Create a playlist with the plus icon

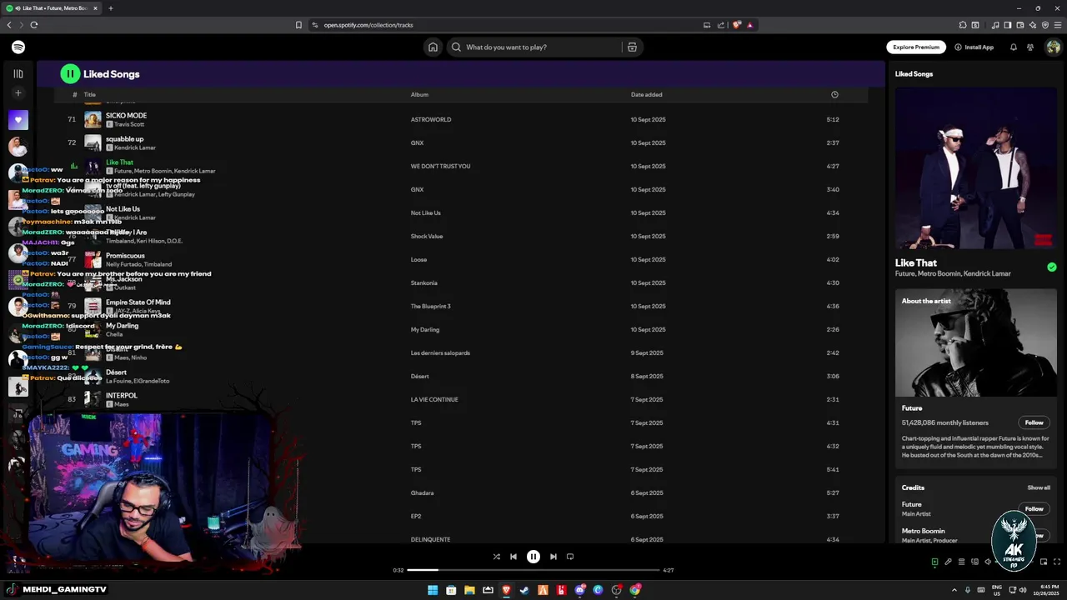click(18, 93)
